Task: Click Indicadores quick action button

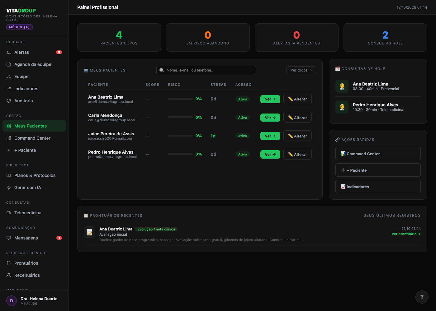Action: pyautogui.click(x=378, y=187)
